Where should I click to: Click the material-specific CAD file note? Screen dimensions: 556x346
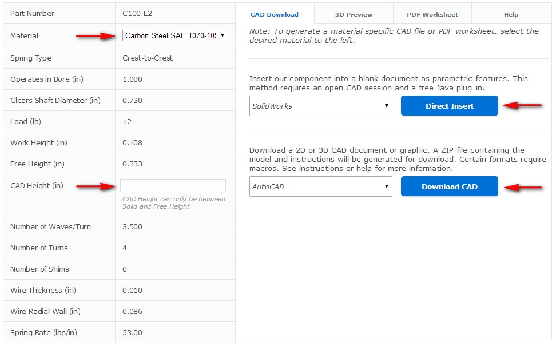pos(394,36)
